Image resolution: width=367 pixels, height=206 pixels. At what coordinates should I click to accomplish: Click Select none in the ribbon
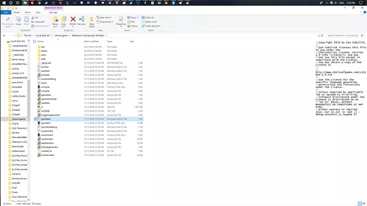click(149, 22)
